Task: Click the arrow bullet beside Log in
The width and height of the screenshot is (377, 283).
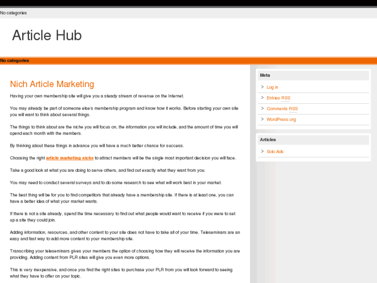Action: [x=262, y=87]
